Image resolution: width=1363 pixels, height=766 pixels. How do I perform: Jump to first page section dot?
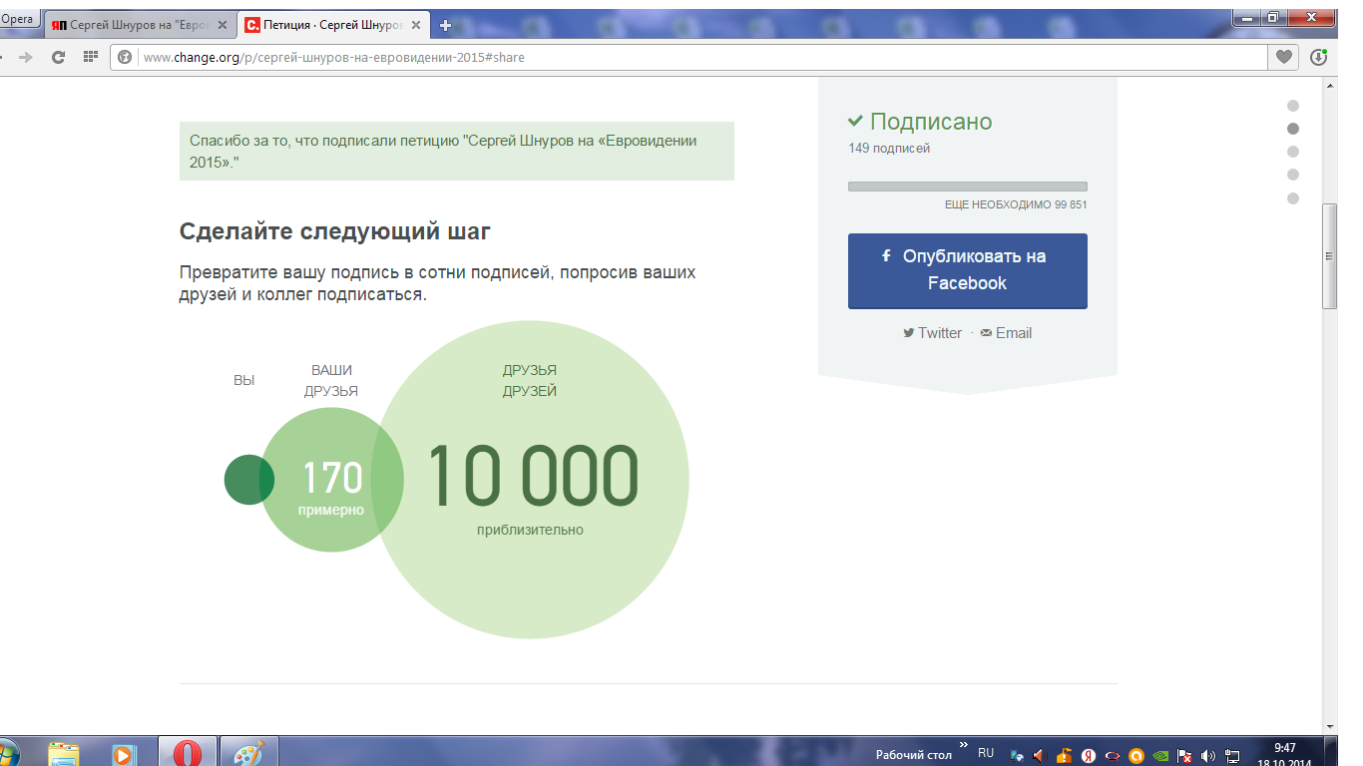pos(1293,106)
